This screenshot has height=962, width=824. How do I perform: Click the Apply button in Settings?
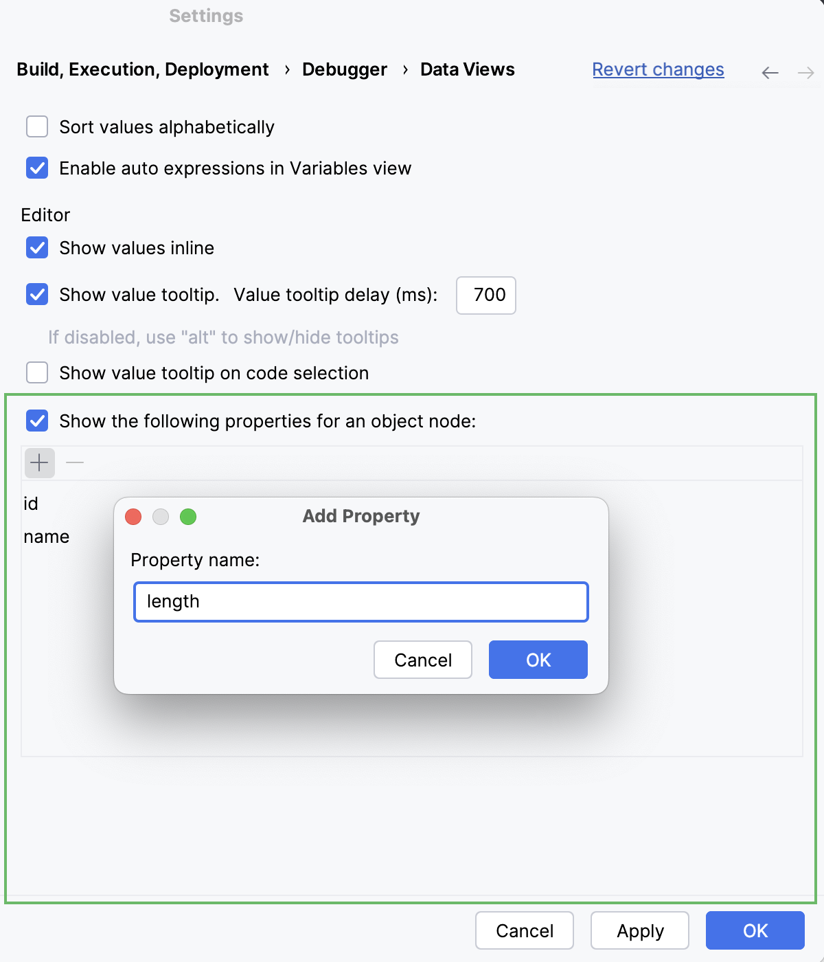640,930
